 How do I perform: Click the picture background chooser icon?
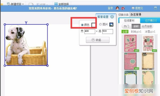tap(111, 25)
